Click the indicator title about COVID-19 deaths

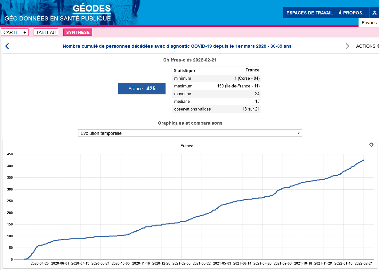point(177,46)
